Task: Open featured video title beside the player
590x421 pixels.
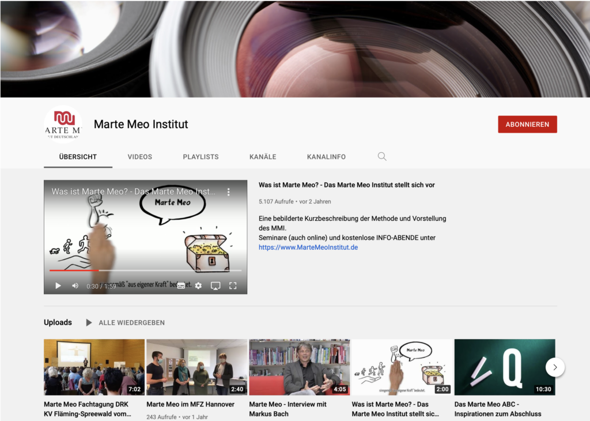Action: click(346, 185)
